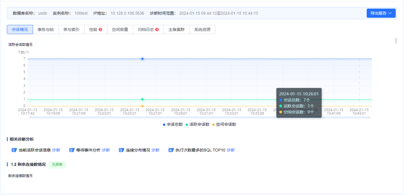Viewport: 404px width, 195px height.
Task: Click the numbered badge 4 icon
Action: (x=171, y=150)
